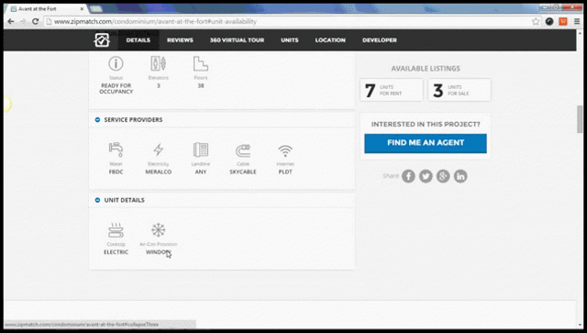Image resolution: width=587 pixels, height=333 pixels.
Task: Click the Water faucet icon
Action: pyautogui.click(x=116, y=150)
